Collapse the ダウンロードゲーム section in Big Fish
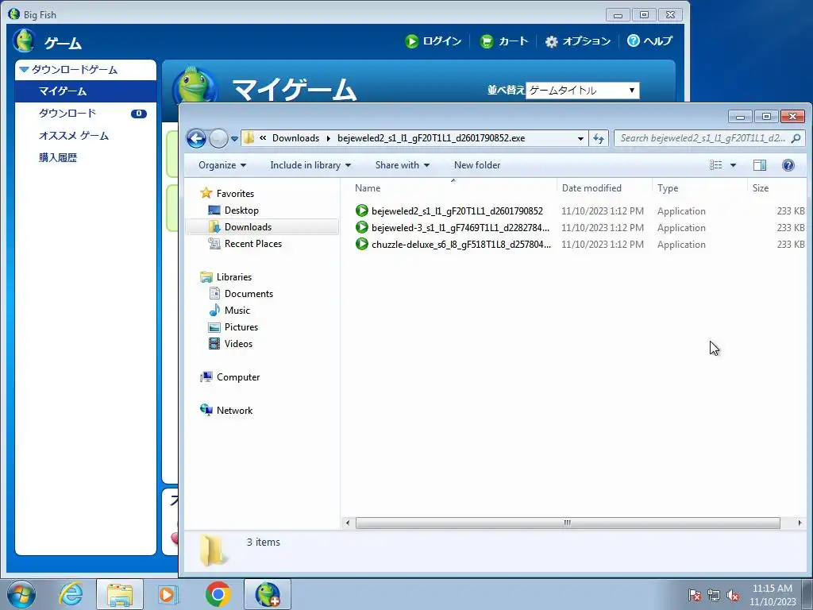Image resolution: width=813 pixels, height=610 pixels. pos(24,69)
